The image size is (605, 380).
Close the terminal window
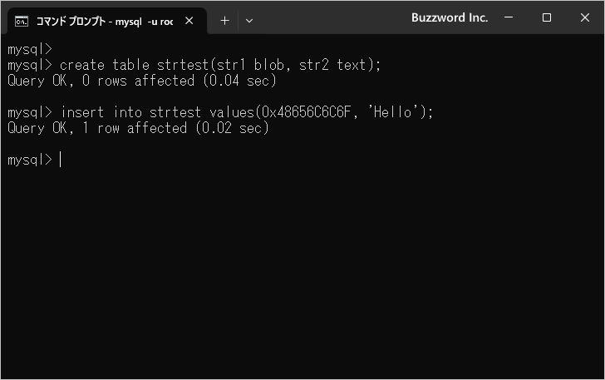(x=584, y=17)
